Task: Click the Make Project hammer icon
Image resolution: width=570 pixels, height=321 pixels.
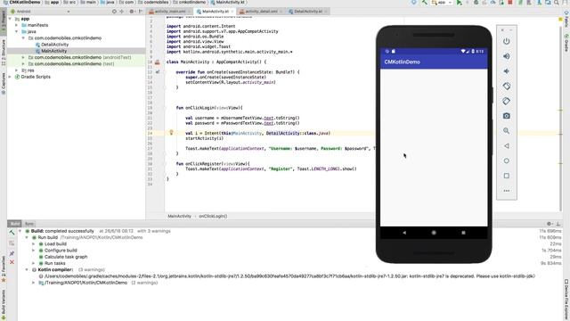Action: pyautogui.click(x=424, y=3)
